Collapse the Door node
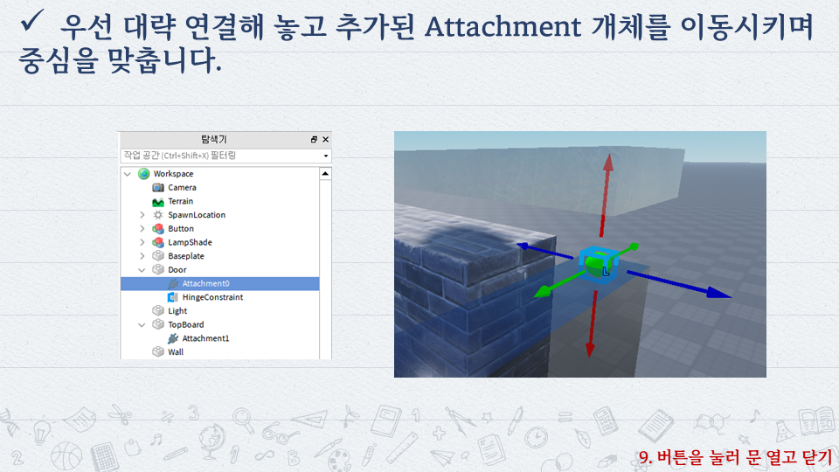This screenshot has height=472, width=839. pyautogui.click(x=142, y=270)
